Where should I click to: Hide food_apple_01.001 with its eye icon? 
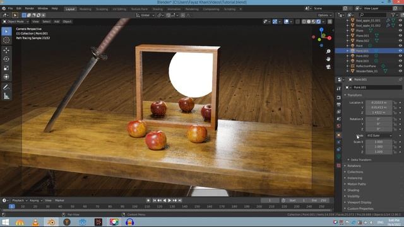400,20
